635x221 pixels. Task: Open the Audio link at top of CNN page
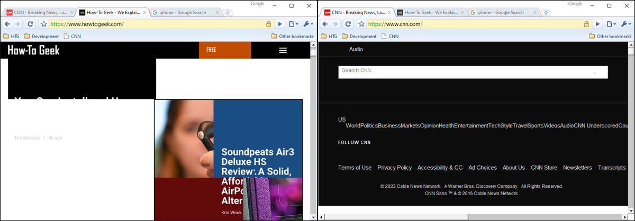tap(356, 49)
